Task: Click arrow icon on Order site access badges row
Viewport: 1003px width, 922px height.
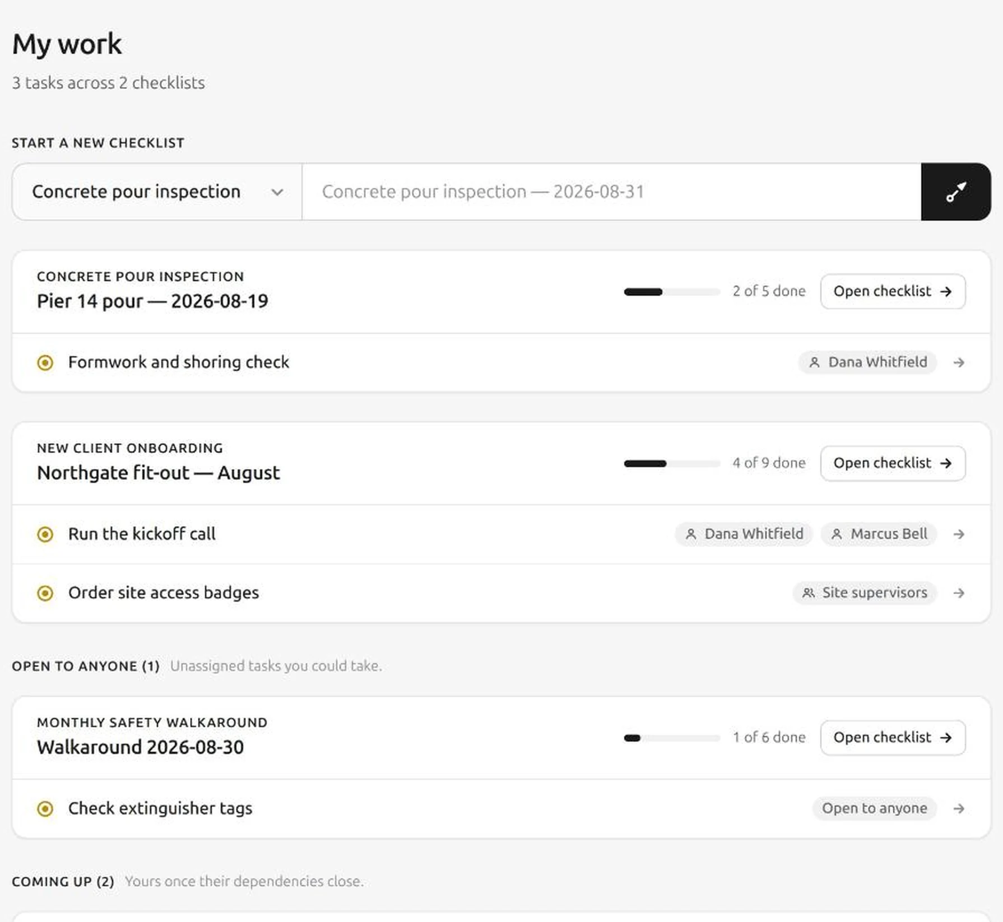Action: pos(959,593)
